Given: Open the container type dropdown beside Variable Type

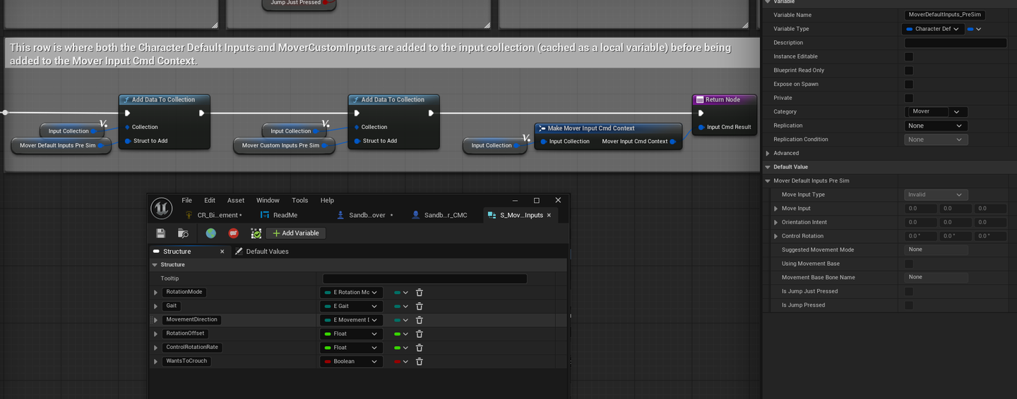Looking at the screenshot, I should click(975, 29).
